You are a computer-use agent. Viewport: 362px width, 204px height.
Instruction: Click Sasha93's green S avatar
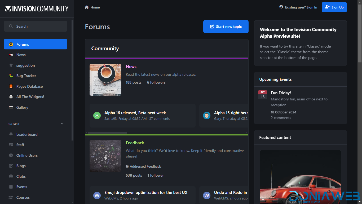[x=97, y=116]
